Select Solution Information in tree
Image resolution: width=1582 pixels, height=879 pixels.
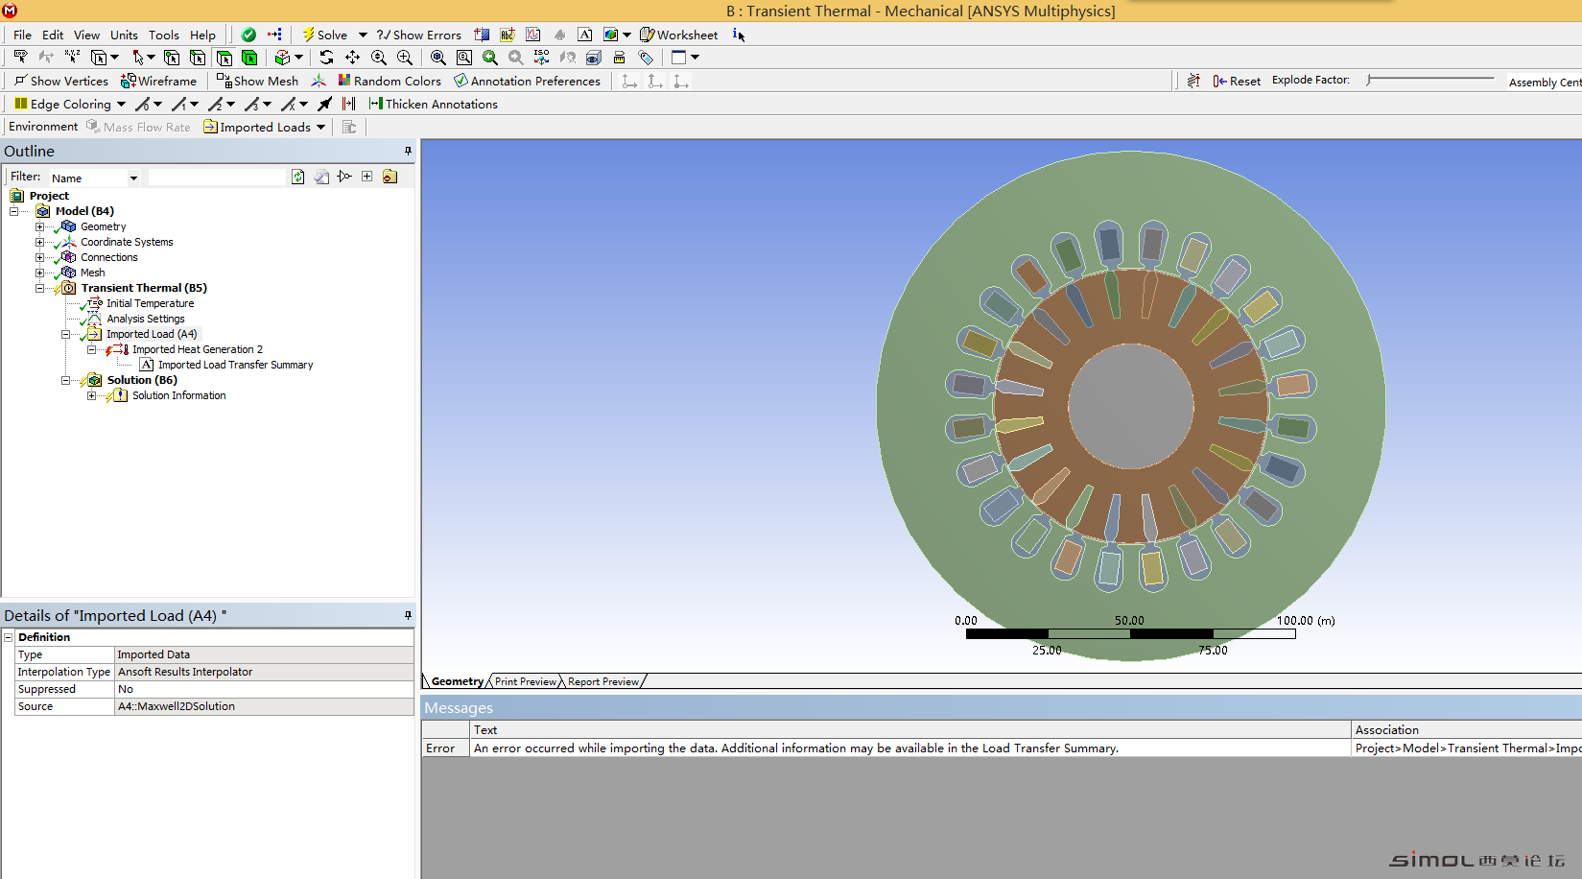pos(178,395)
